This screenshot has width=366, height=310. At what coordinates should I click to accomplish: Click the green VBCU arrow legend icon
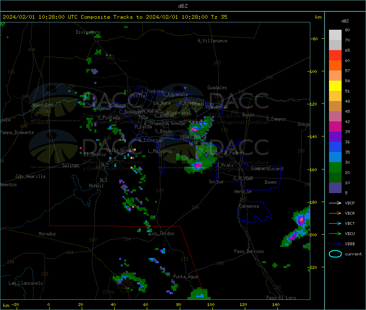(335, 233)
